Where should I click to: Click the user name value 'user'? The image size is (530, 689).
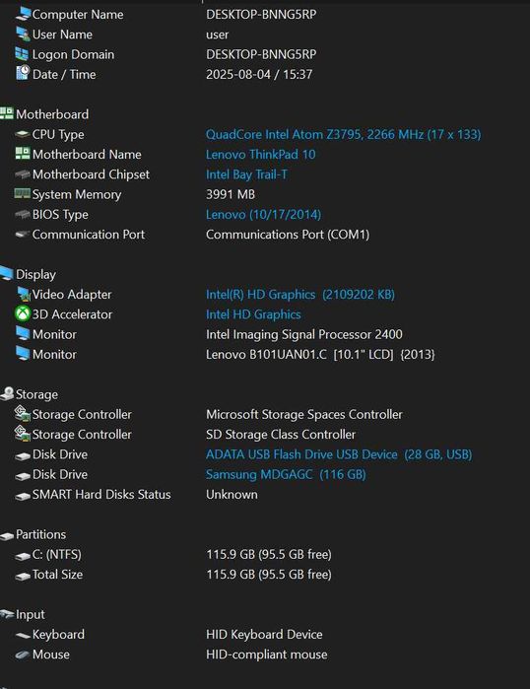click(218, 34)
